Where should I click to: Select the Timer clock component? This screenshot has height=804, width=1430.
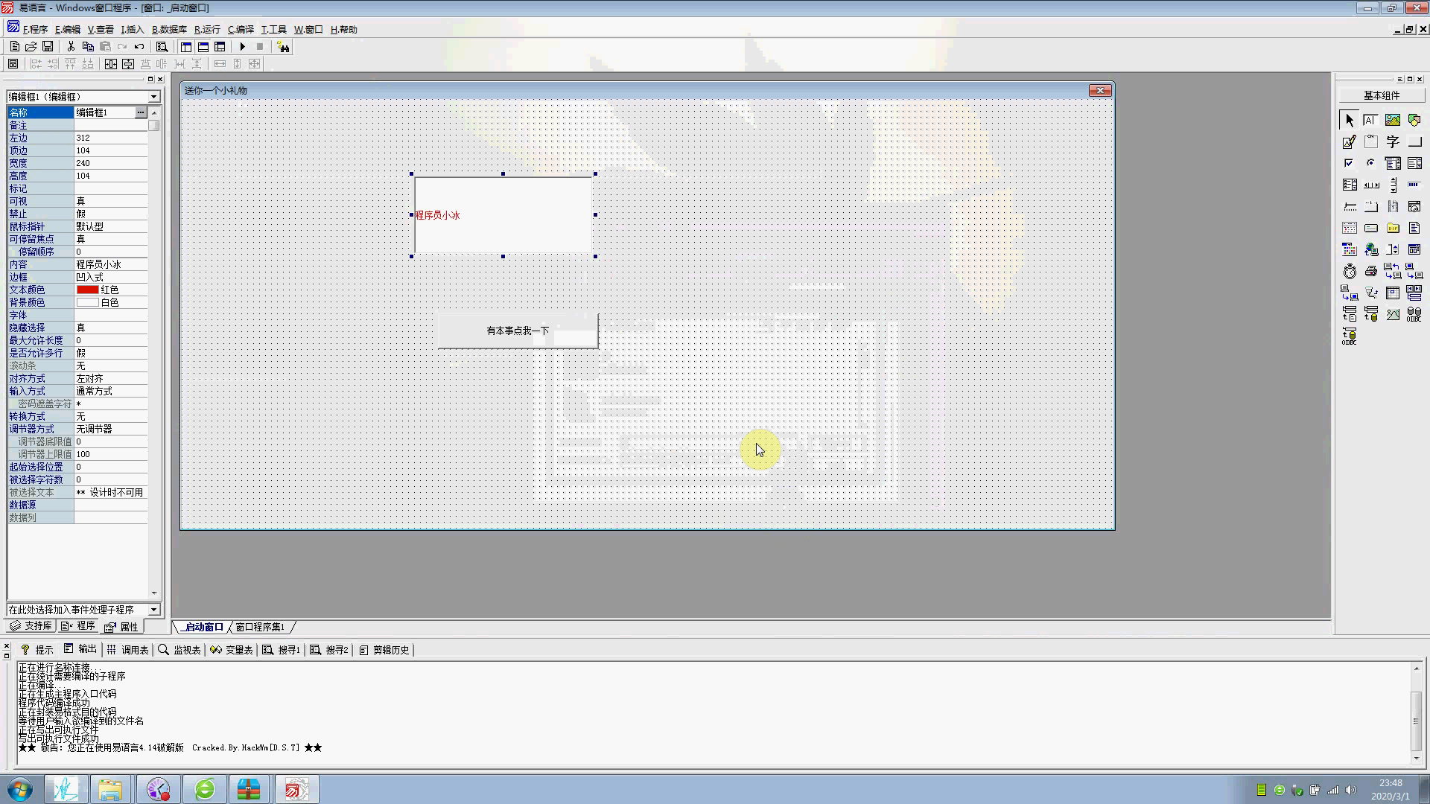[x=1350, y=272]
